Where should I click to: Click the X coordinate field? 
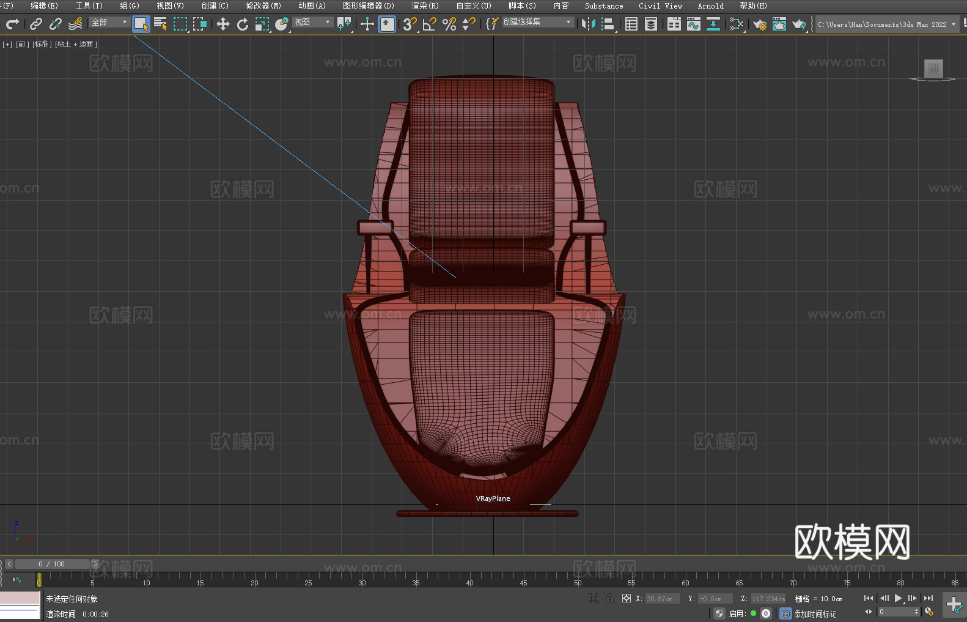click(x=663, y=599)
